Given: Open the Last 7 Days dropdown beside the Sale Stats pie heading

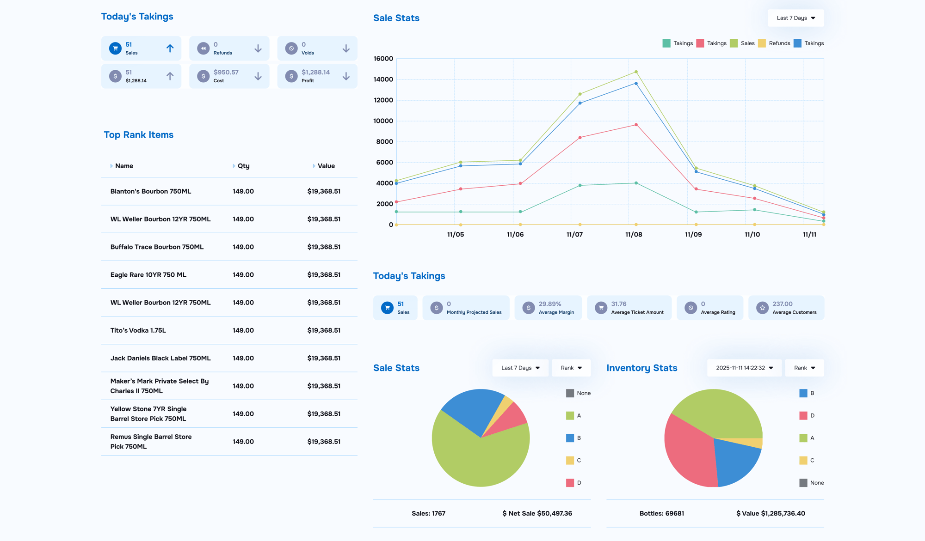Looking at the screenshot, I should 520,368.
